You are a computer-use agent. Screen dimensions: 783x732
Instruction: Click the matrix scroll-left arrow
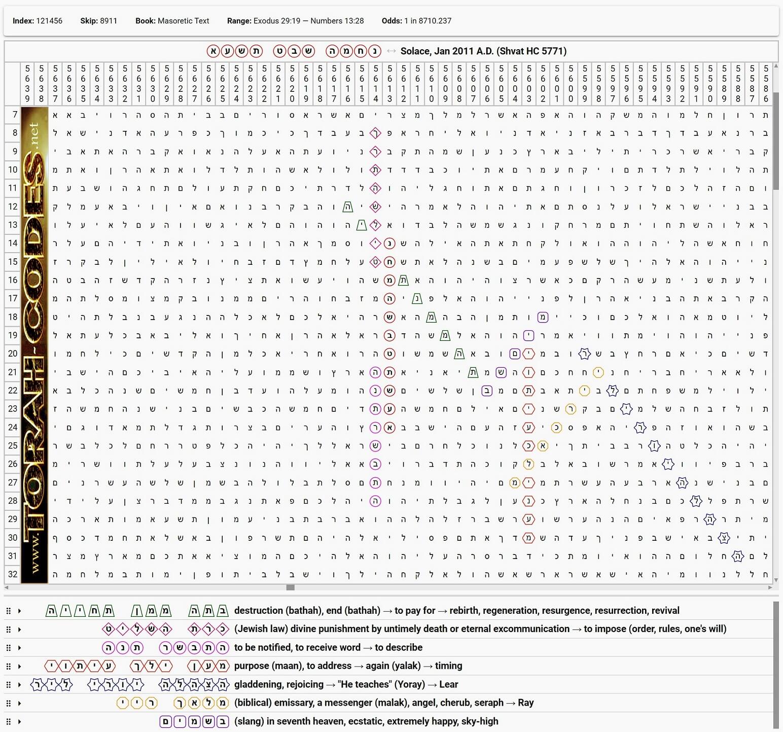click(7, 587)
